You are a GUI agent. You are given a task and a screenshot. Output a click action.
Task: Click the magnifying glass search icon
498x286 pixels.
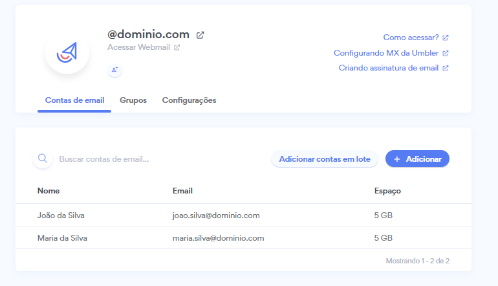pos(43,159)
